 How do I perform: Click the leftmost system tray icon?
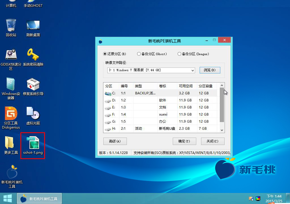(251, 198)
